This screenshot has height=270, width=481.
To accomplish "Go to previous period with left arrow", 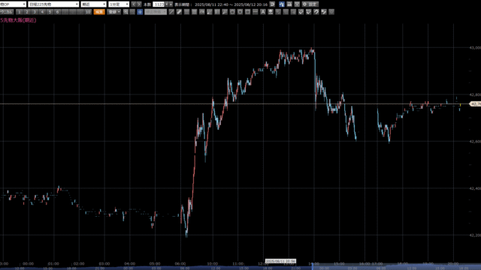I will (134, 4).
